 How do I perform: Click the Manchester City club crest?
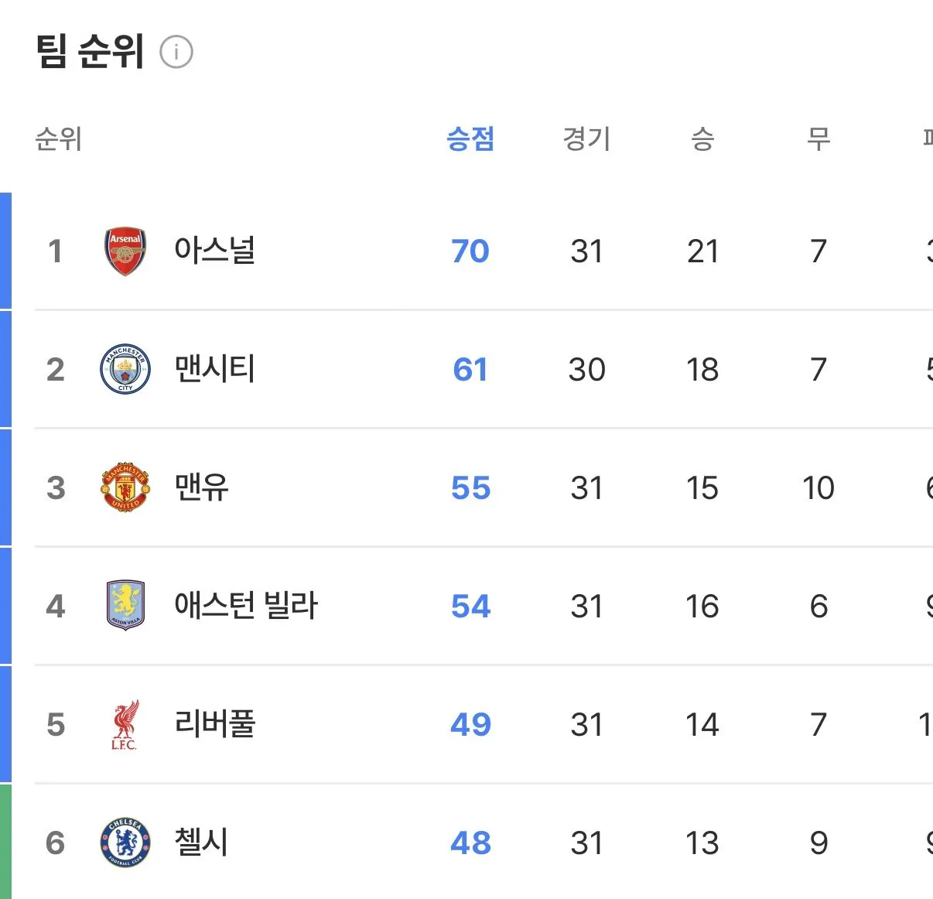125,369
